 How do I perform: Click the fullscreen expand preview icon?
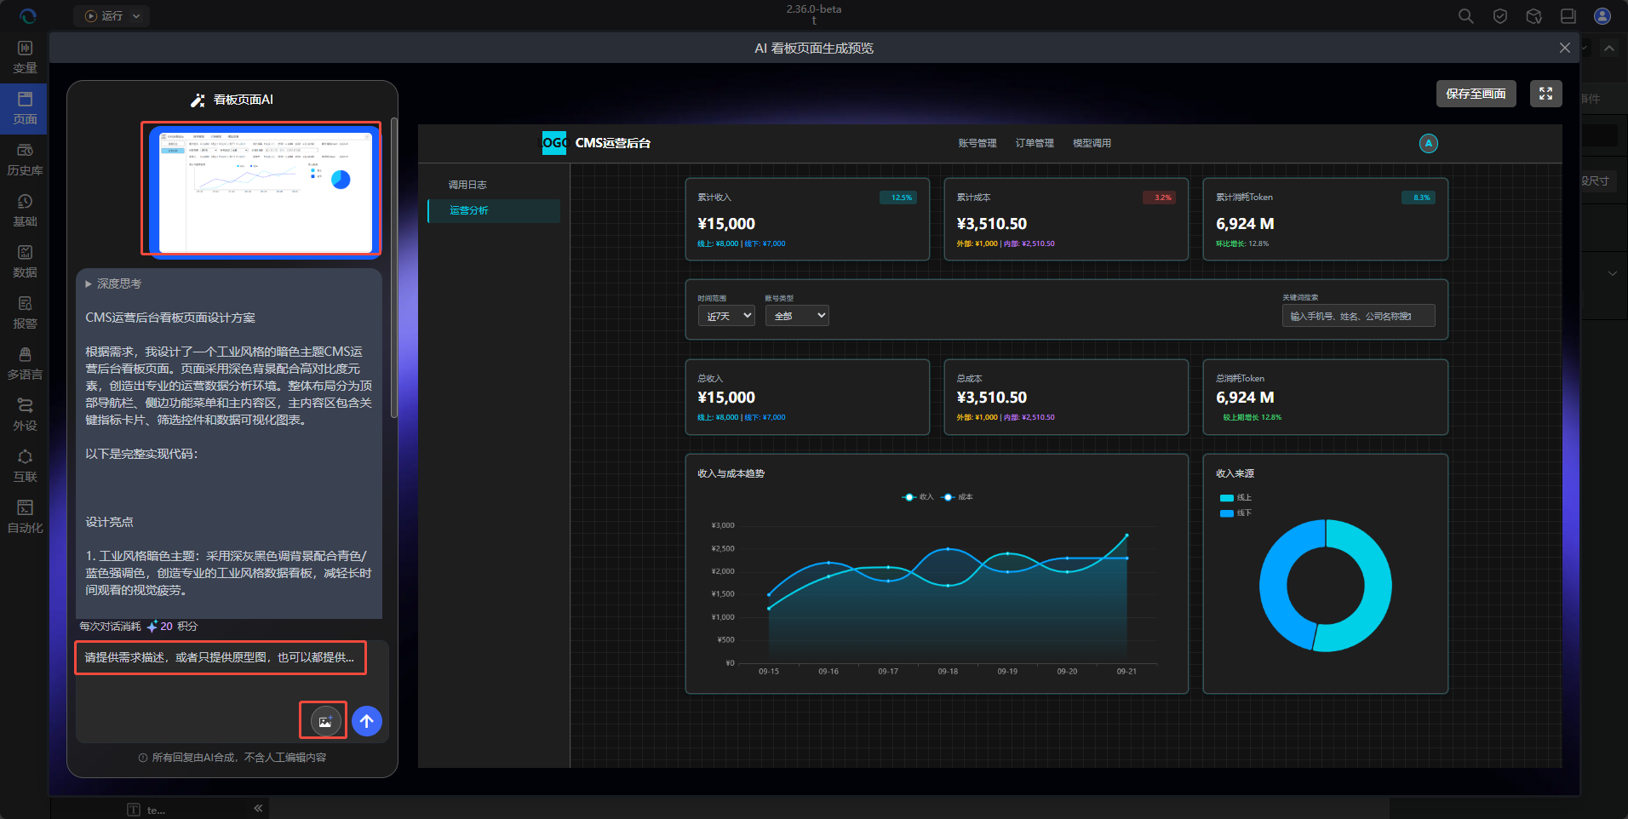(1545, 94)
